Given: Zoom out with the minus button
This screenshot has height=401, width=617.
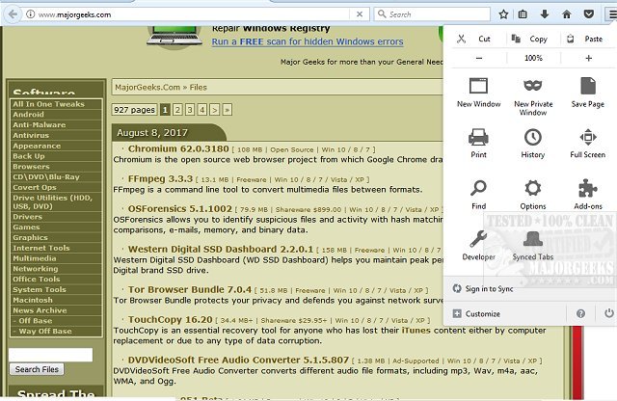Looking at the screenshot, I should pyautogui.click(x=479, y=58).
